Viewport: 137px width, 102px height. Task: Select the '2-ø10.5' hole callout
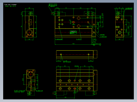pyautogui.click(x=79, y=39)
